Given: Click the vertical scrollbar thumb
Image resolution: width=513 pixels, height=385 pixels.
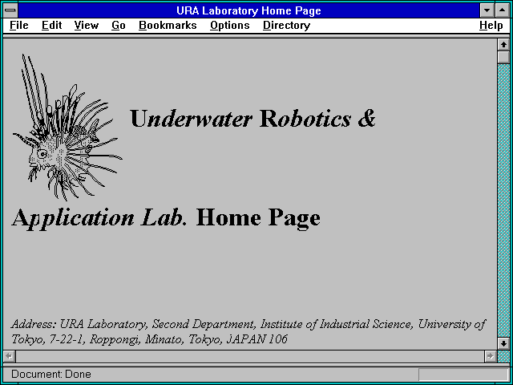Looking at the screenshot, I should tap(503, 57).
